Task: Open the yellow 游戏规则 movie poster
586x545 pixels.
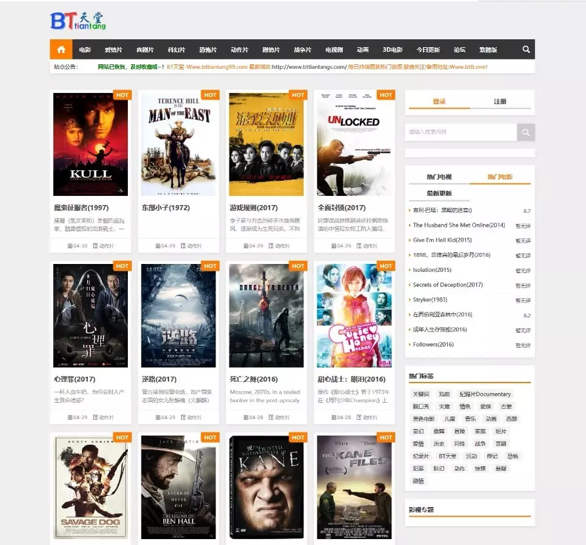Action: click(267, 144)
